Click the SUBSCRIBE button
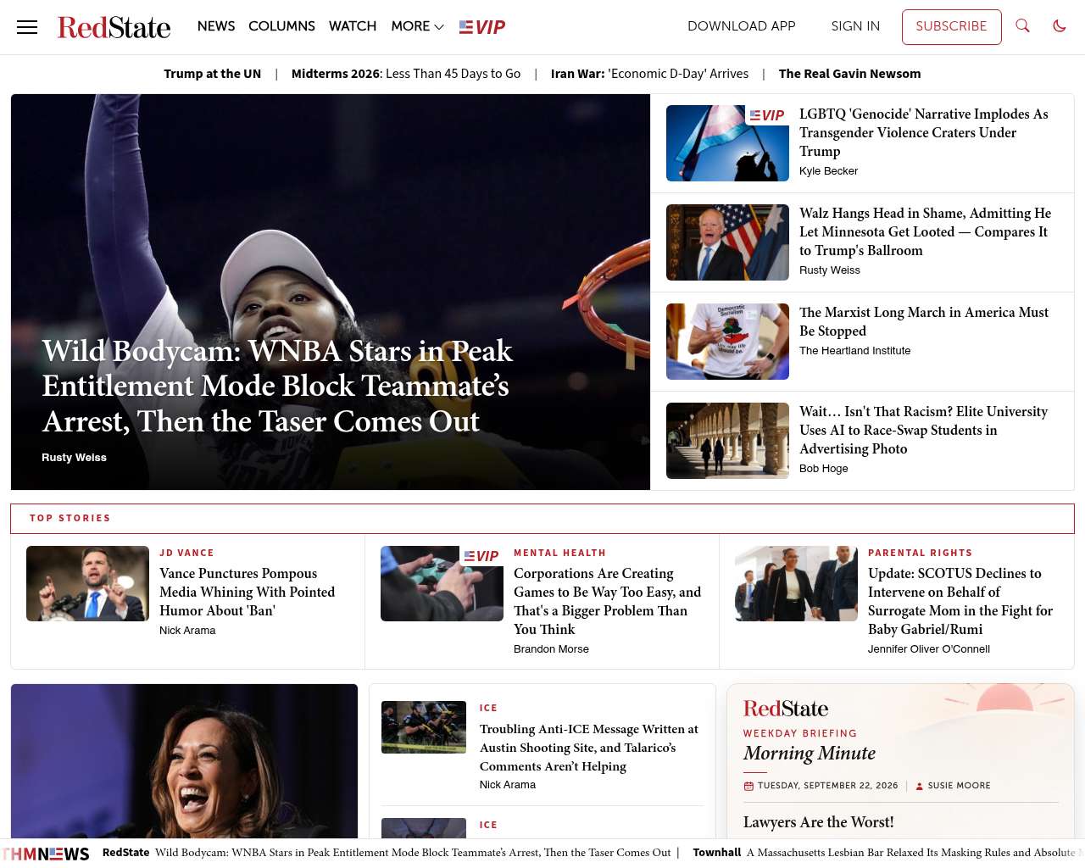1085x868 pixels. [x=951, y=26]
